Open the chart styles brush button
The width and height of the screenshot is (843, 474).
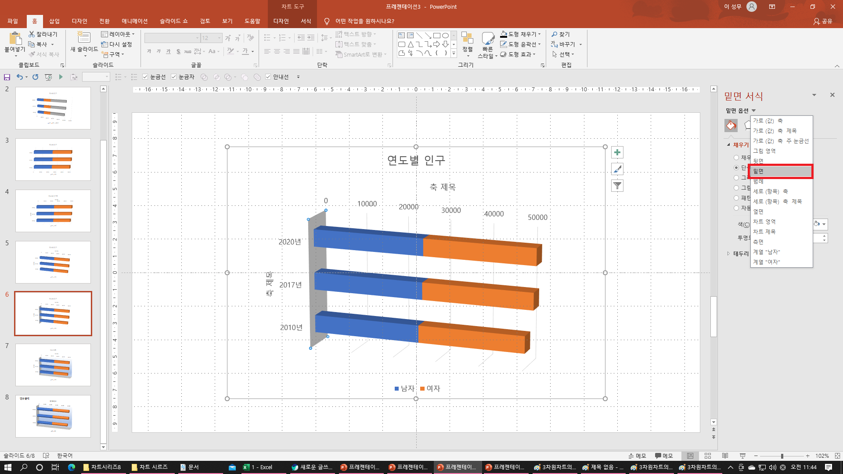tap(617, 169)
